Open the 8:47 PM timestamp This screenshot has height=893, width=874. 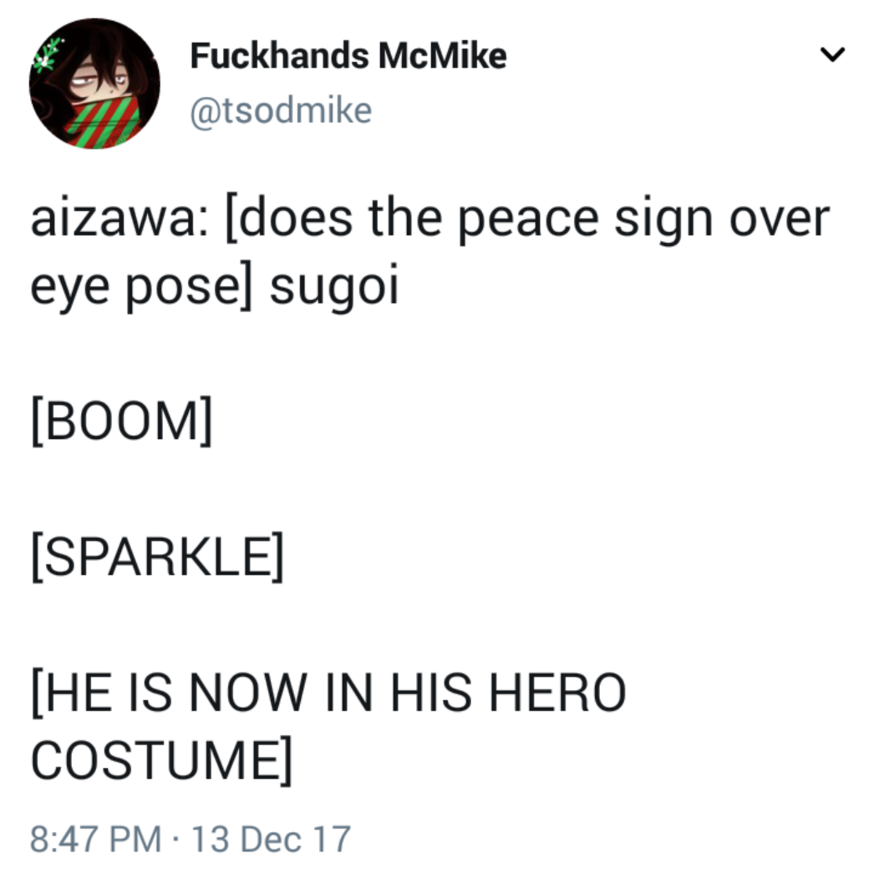(x=95, y=838)
